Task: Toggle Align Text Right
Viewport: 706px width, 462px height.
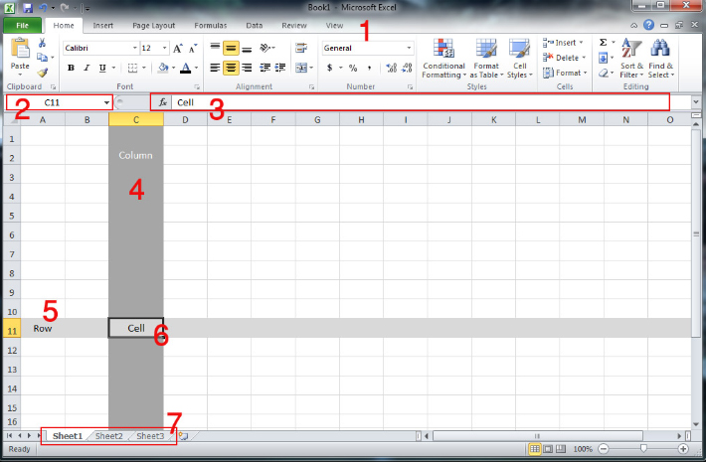Action: [247, 68]
